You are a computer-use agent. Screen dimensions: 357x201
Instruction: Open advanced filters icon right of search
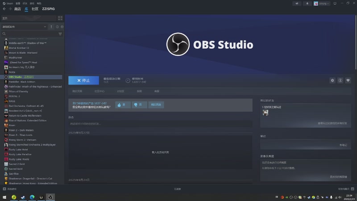[x=60, y=34]
